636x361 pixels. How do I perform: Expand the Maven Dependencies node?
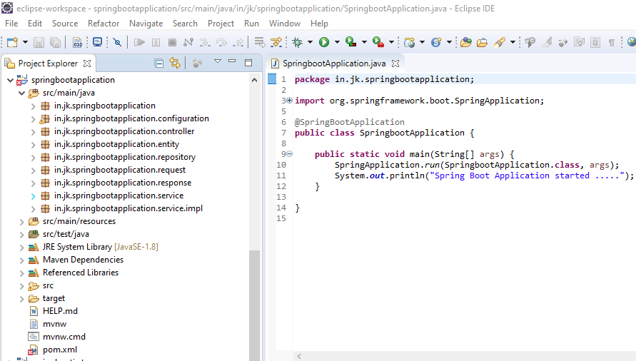click(22, 260)
